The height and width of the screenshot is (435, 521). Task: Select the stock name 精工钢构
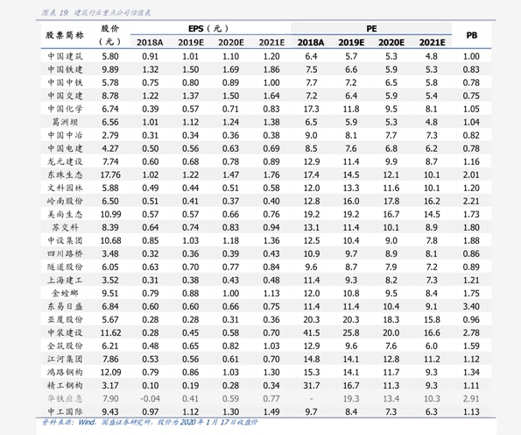(65, 385)
